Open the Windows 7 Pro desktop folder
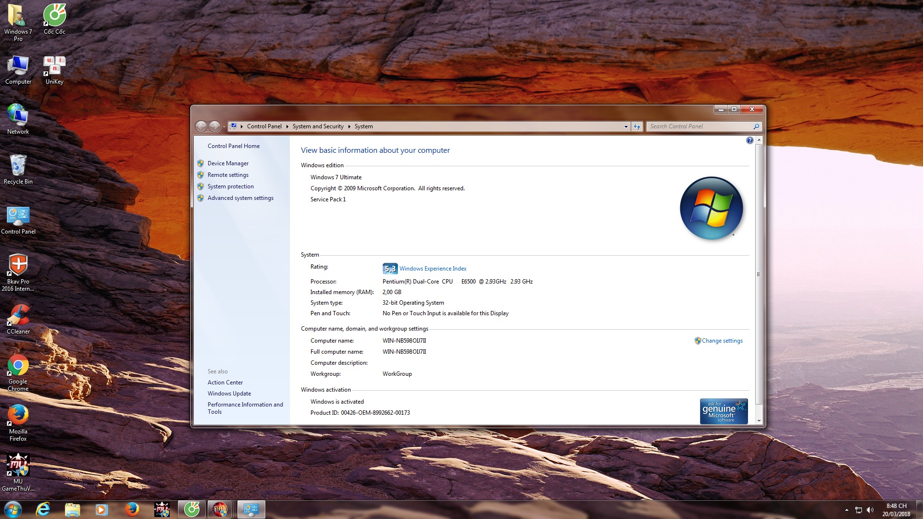 (18, 22)
